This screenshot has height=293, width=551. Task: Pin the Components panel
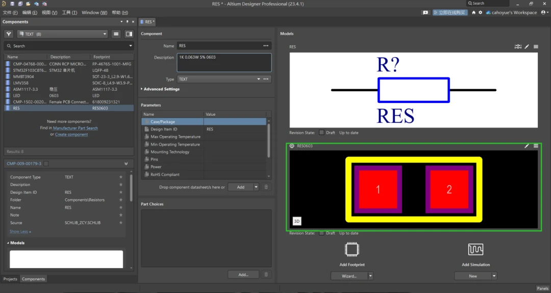128,22
